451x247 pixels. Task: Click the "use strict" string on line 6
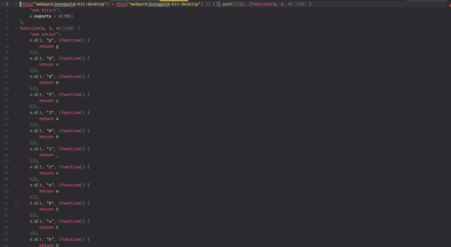(44, 34)
